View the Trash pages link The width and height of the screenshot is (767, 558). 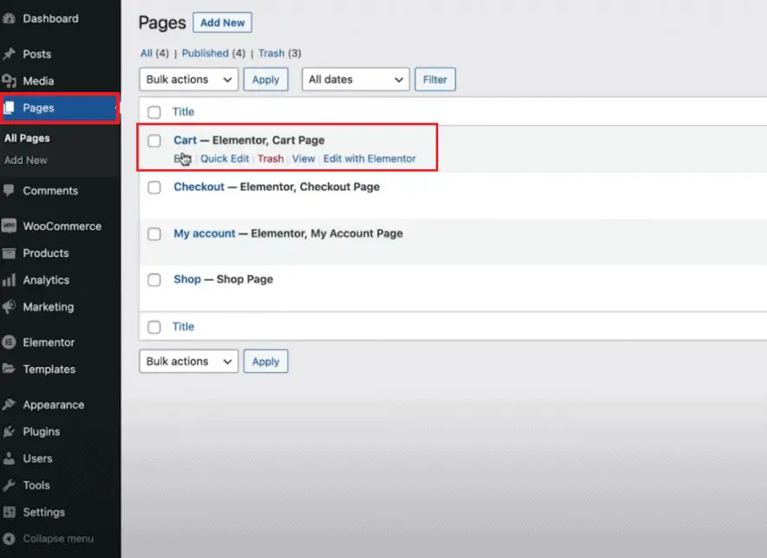pos(272,53)
